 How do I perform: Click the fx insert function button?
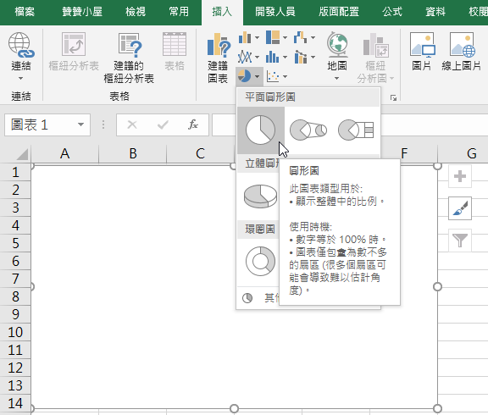point(193,125)
